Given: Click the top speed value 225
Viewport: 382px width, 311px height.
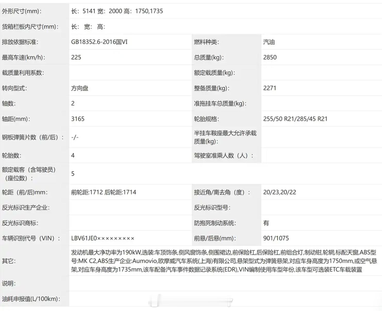Looking at the screenshot, I should (76, 57).
